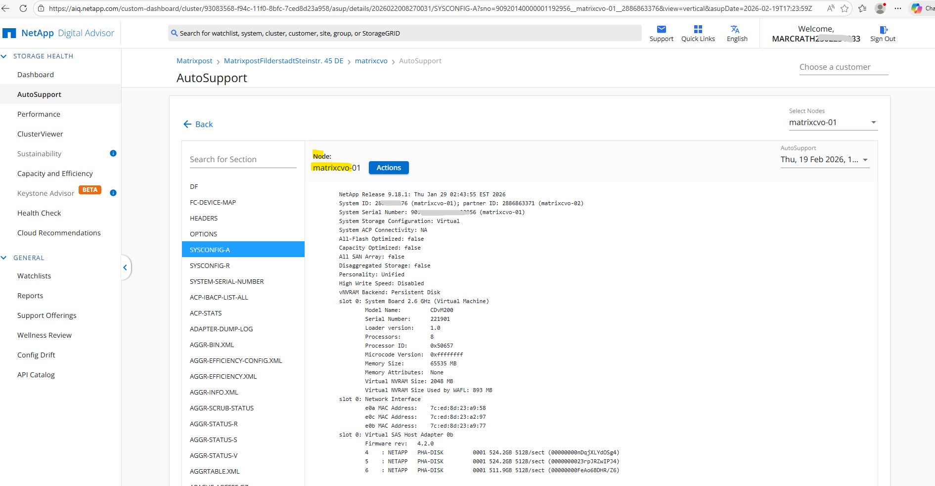Open the Quick Links grid icon
The width and height of the screenshot is (935, 486).
coord(698,29)
